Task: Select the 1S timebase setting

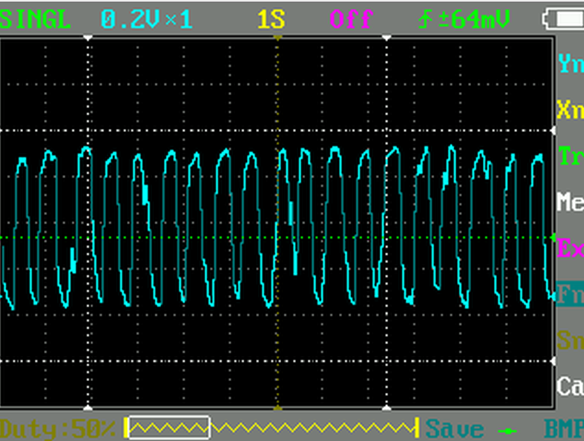Action: 271,19
